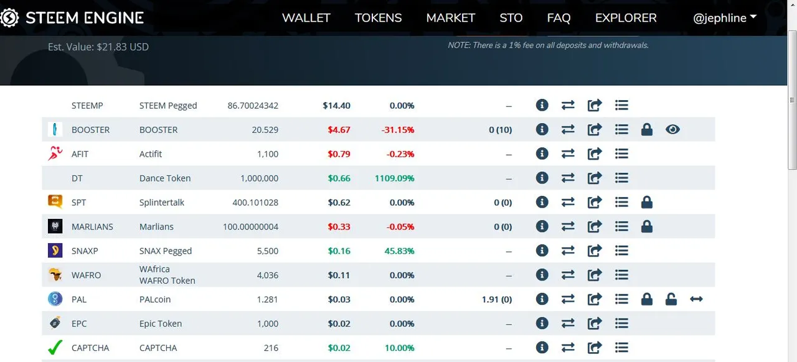This screenshot has width=797, height=362.
Task: Open the @jephline account dropdown
Action: (x=725, y=18)
